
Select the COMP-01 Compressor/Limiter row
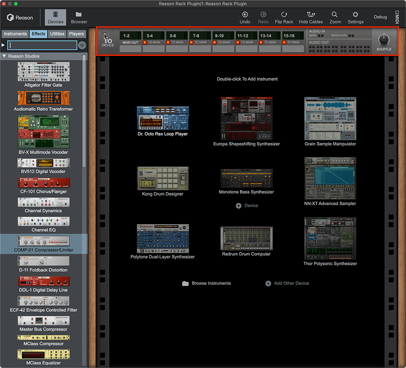pos(44,244)
